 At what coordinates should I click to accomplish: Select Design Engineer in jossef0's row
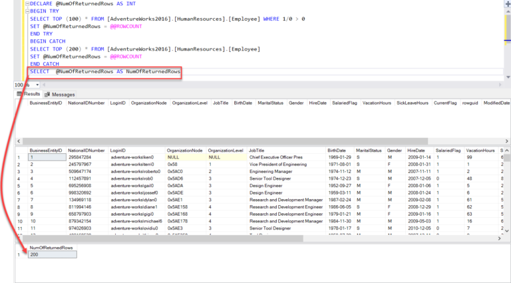(x=287, y=192)
